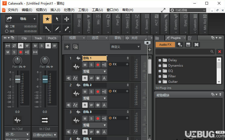Viewport: 225px width, 140px height.
Task: Choose the Move tool crosshair icon
Action: (67, 19)
